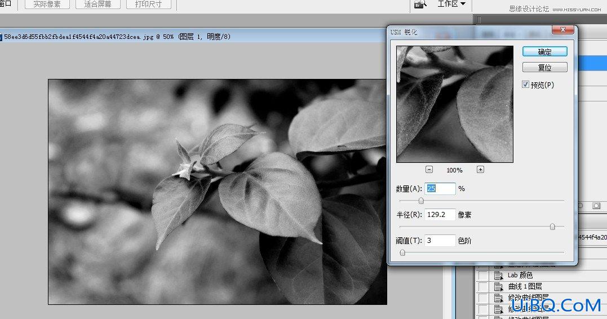Click the state icon beside 曲线 1 图层
The width and height of the screenshot is (607, 319).
pos(498,287)
